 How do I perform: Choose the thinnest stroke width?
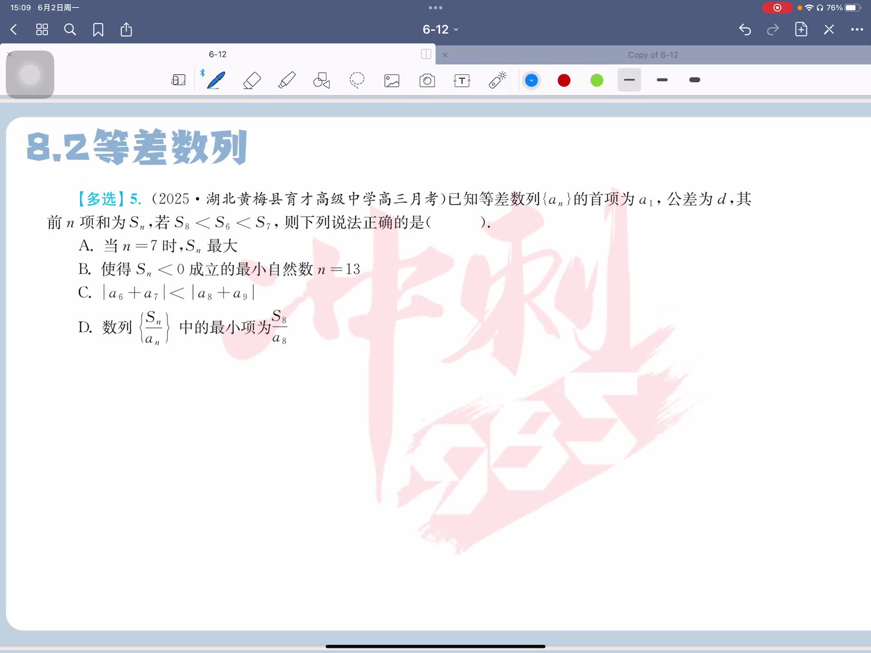pyautogui.click(x=629, y=80)
